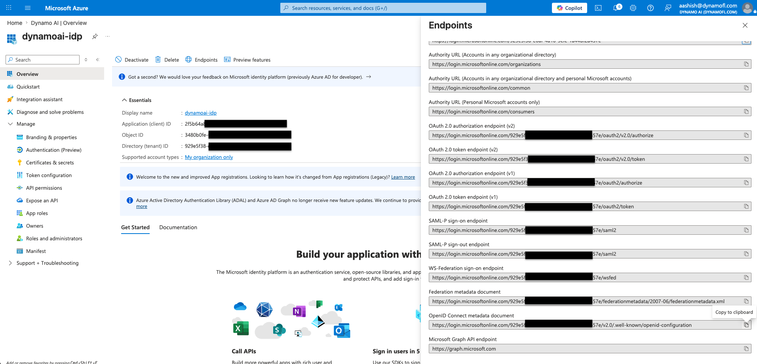Copy the OpenID Connect metadata document URL
This screenshot has width=757, height=364.
pyautogui.click(x=746, y=325)
